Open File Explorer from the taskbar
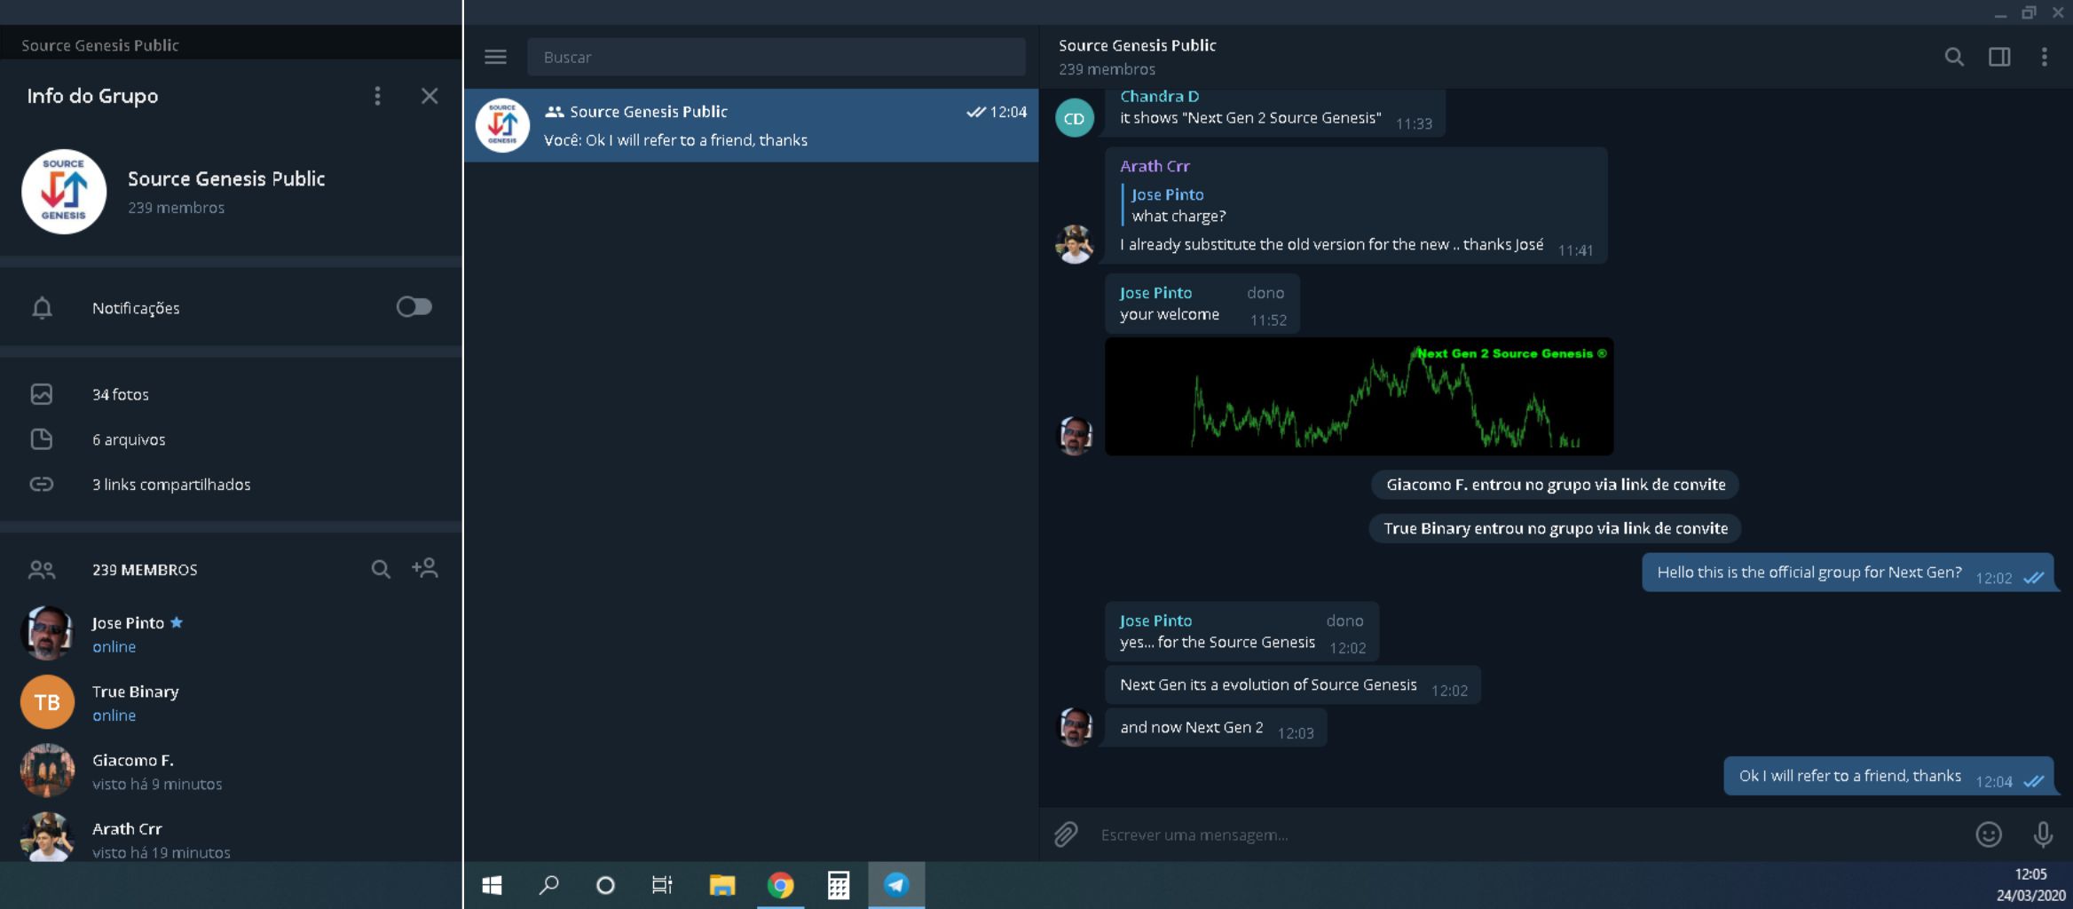Viewport: 2073px width, 909px height. coord(722,885)
